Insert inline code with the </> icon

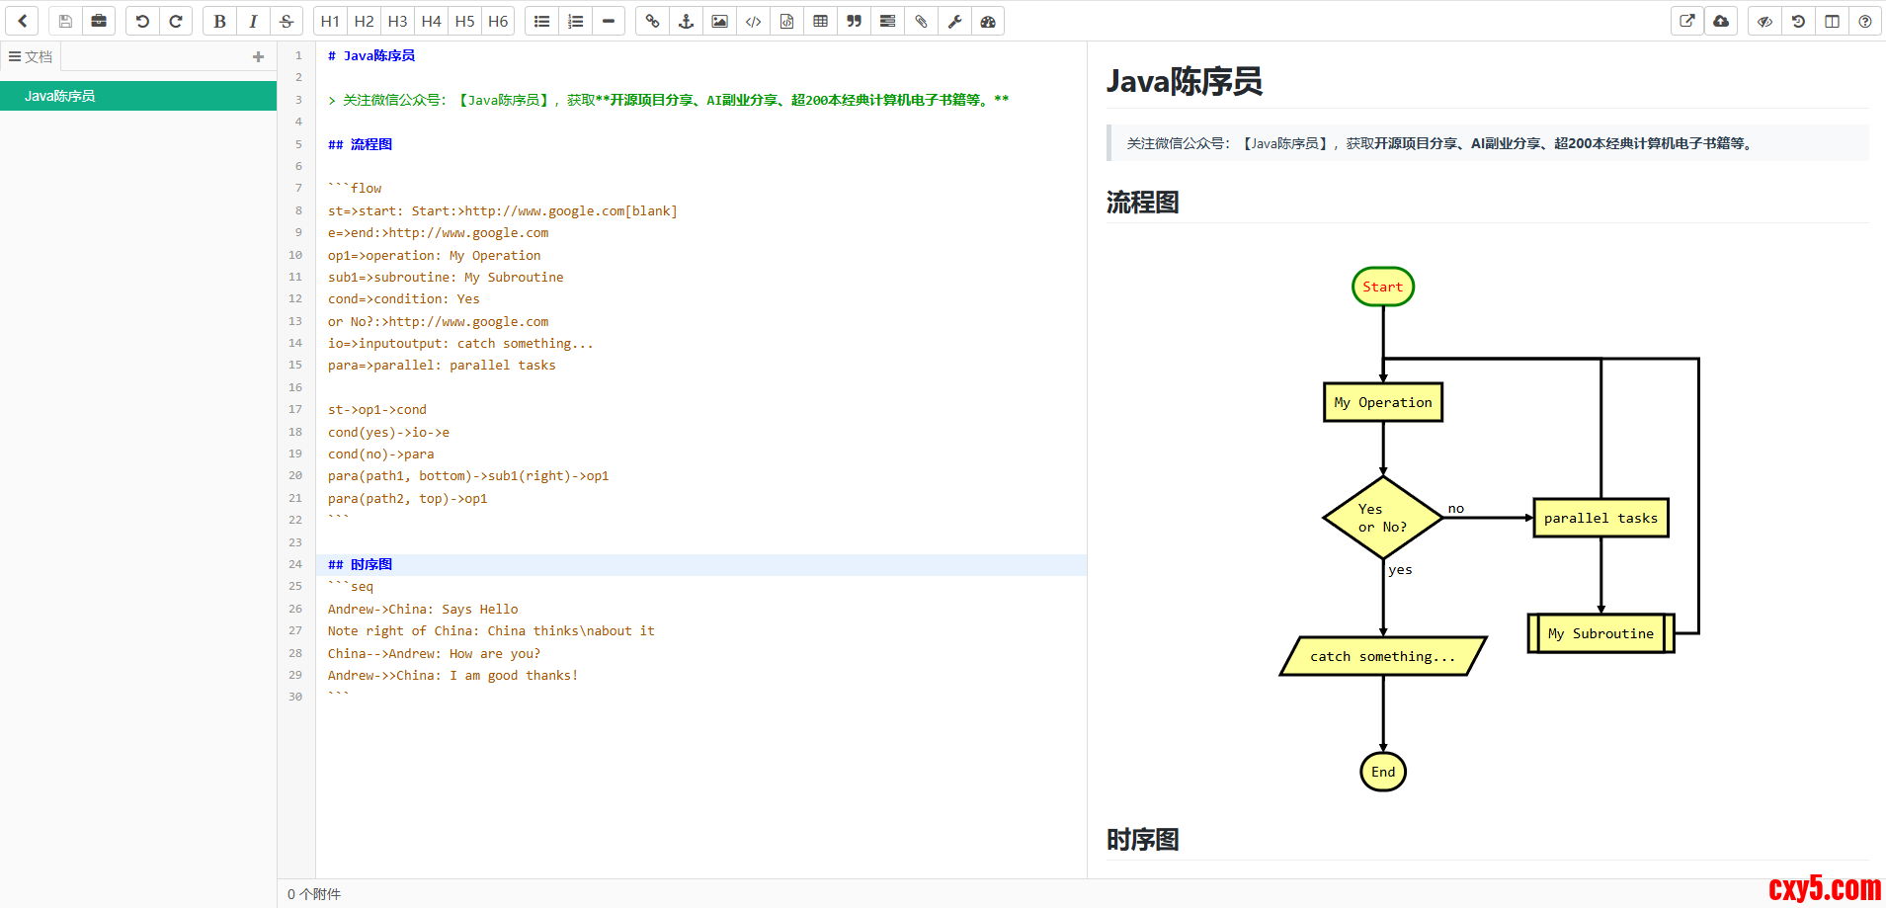753,21
